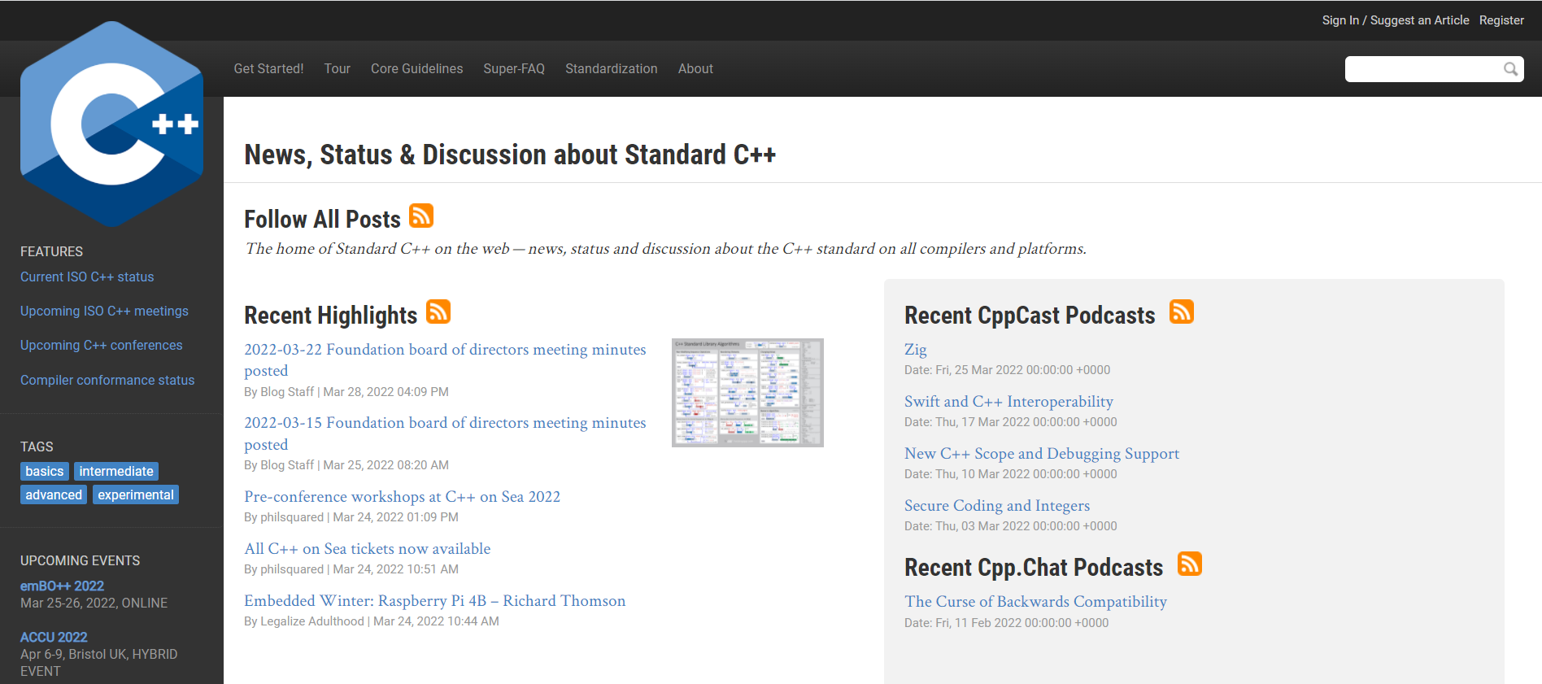This screenshot has height=684, width=1542.
Task: Open Secure Coding and Integers episode
Action: [997, 506]
